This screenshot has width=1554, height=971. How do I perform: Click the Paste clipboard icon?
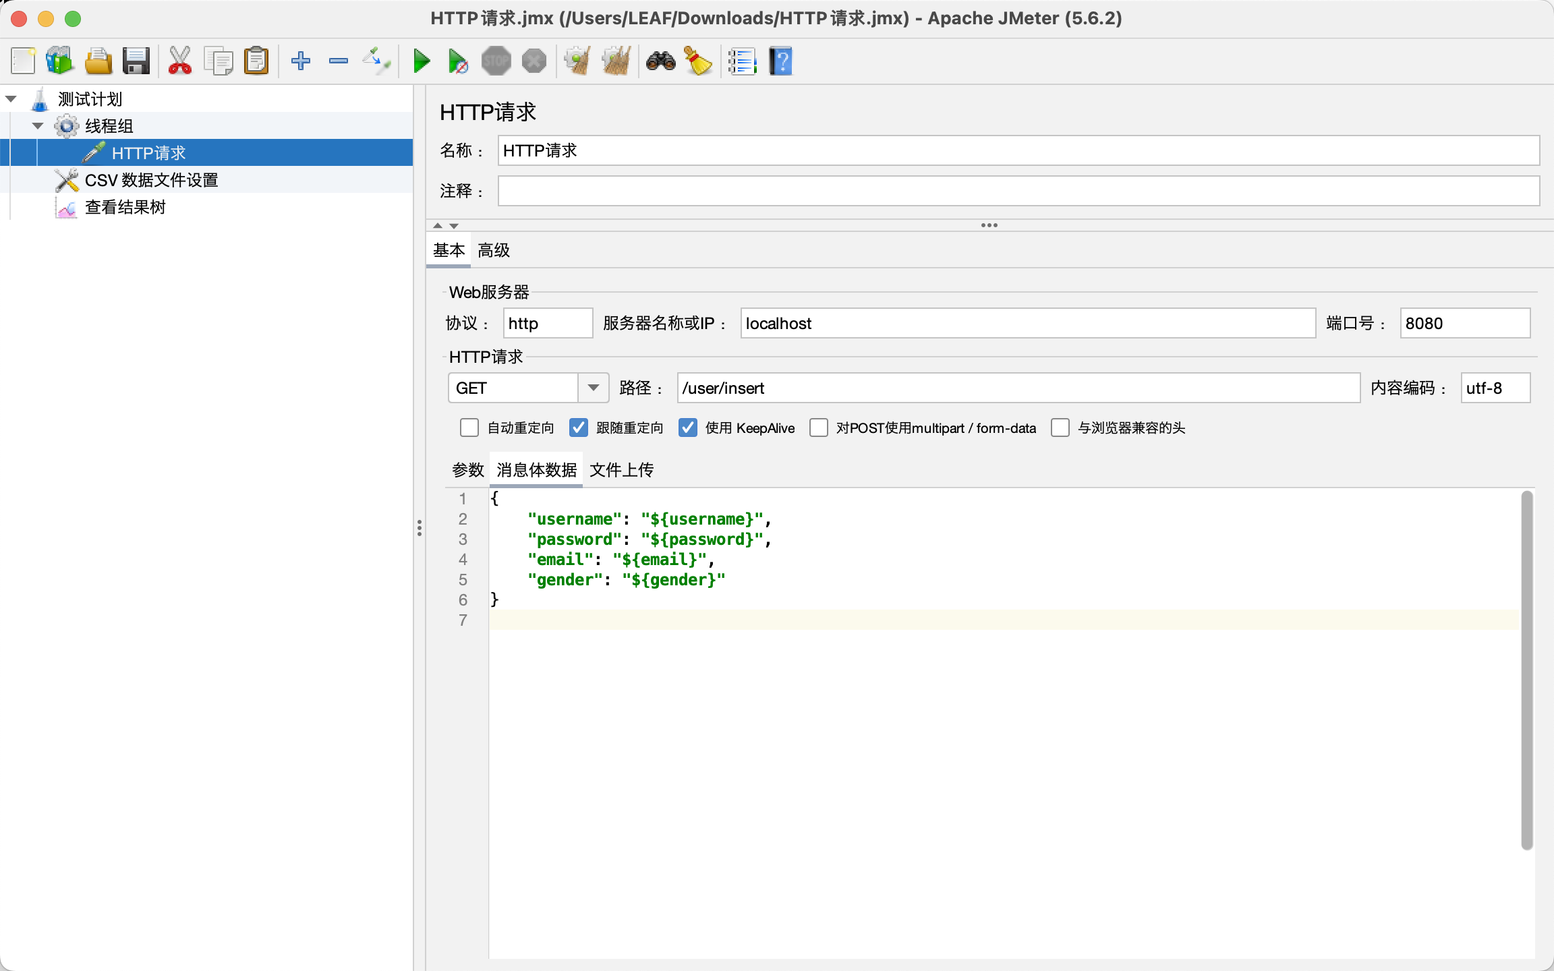pos(256,61)
